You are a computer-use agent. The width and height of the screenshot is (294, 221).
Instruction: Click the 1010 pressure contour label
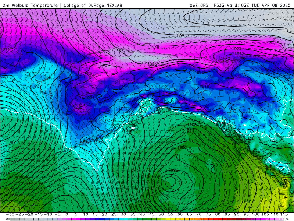tap(177, 113)
